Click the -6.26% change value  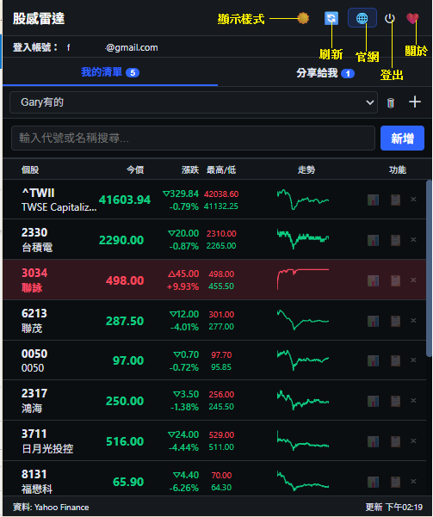(x=184, y=488)
